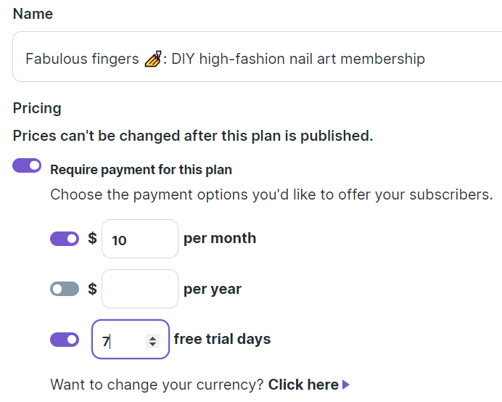This screenshot has height=402, width=502.
Task: Switch off the free trial days toggle
Action: tap(65, 339)
